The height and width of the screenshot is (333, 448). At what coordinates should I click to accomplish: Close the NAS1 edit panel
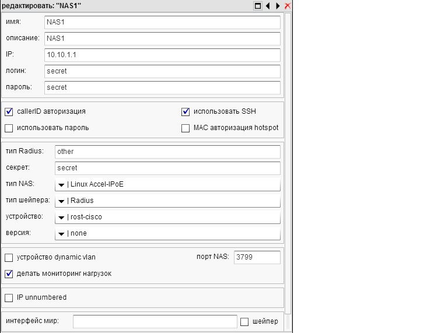click(x=287, y=6)
